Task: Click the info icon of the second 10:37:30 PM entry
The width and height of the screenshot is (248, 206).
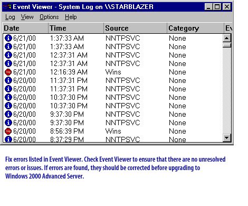Action: point(8,106)
